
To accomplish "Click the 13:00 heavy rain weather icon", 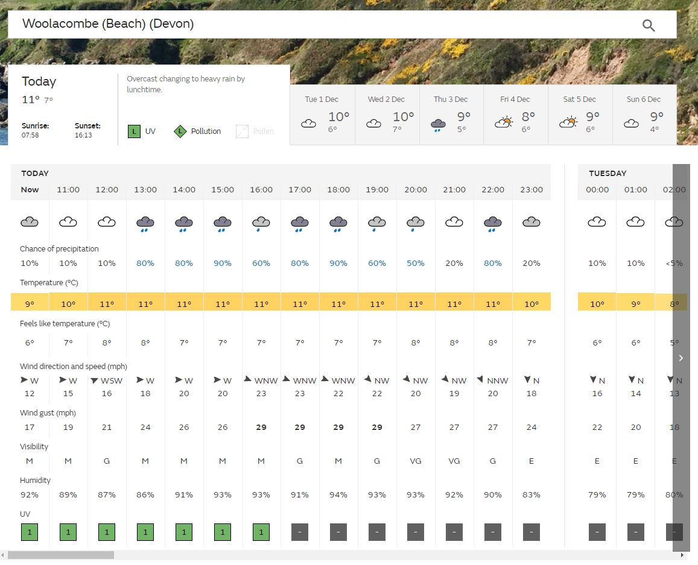I will 145,224.
